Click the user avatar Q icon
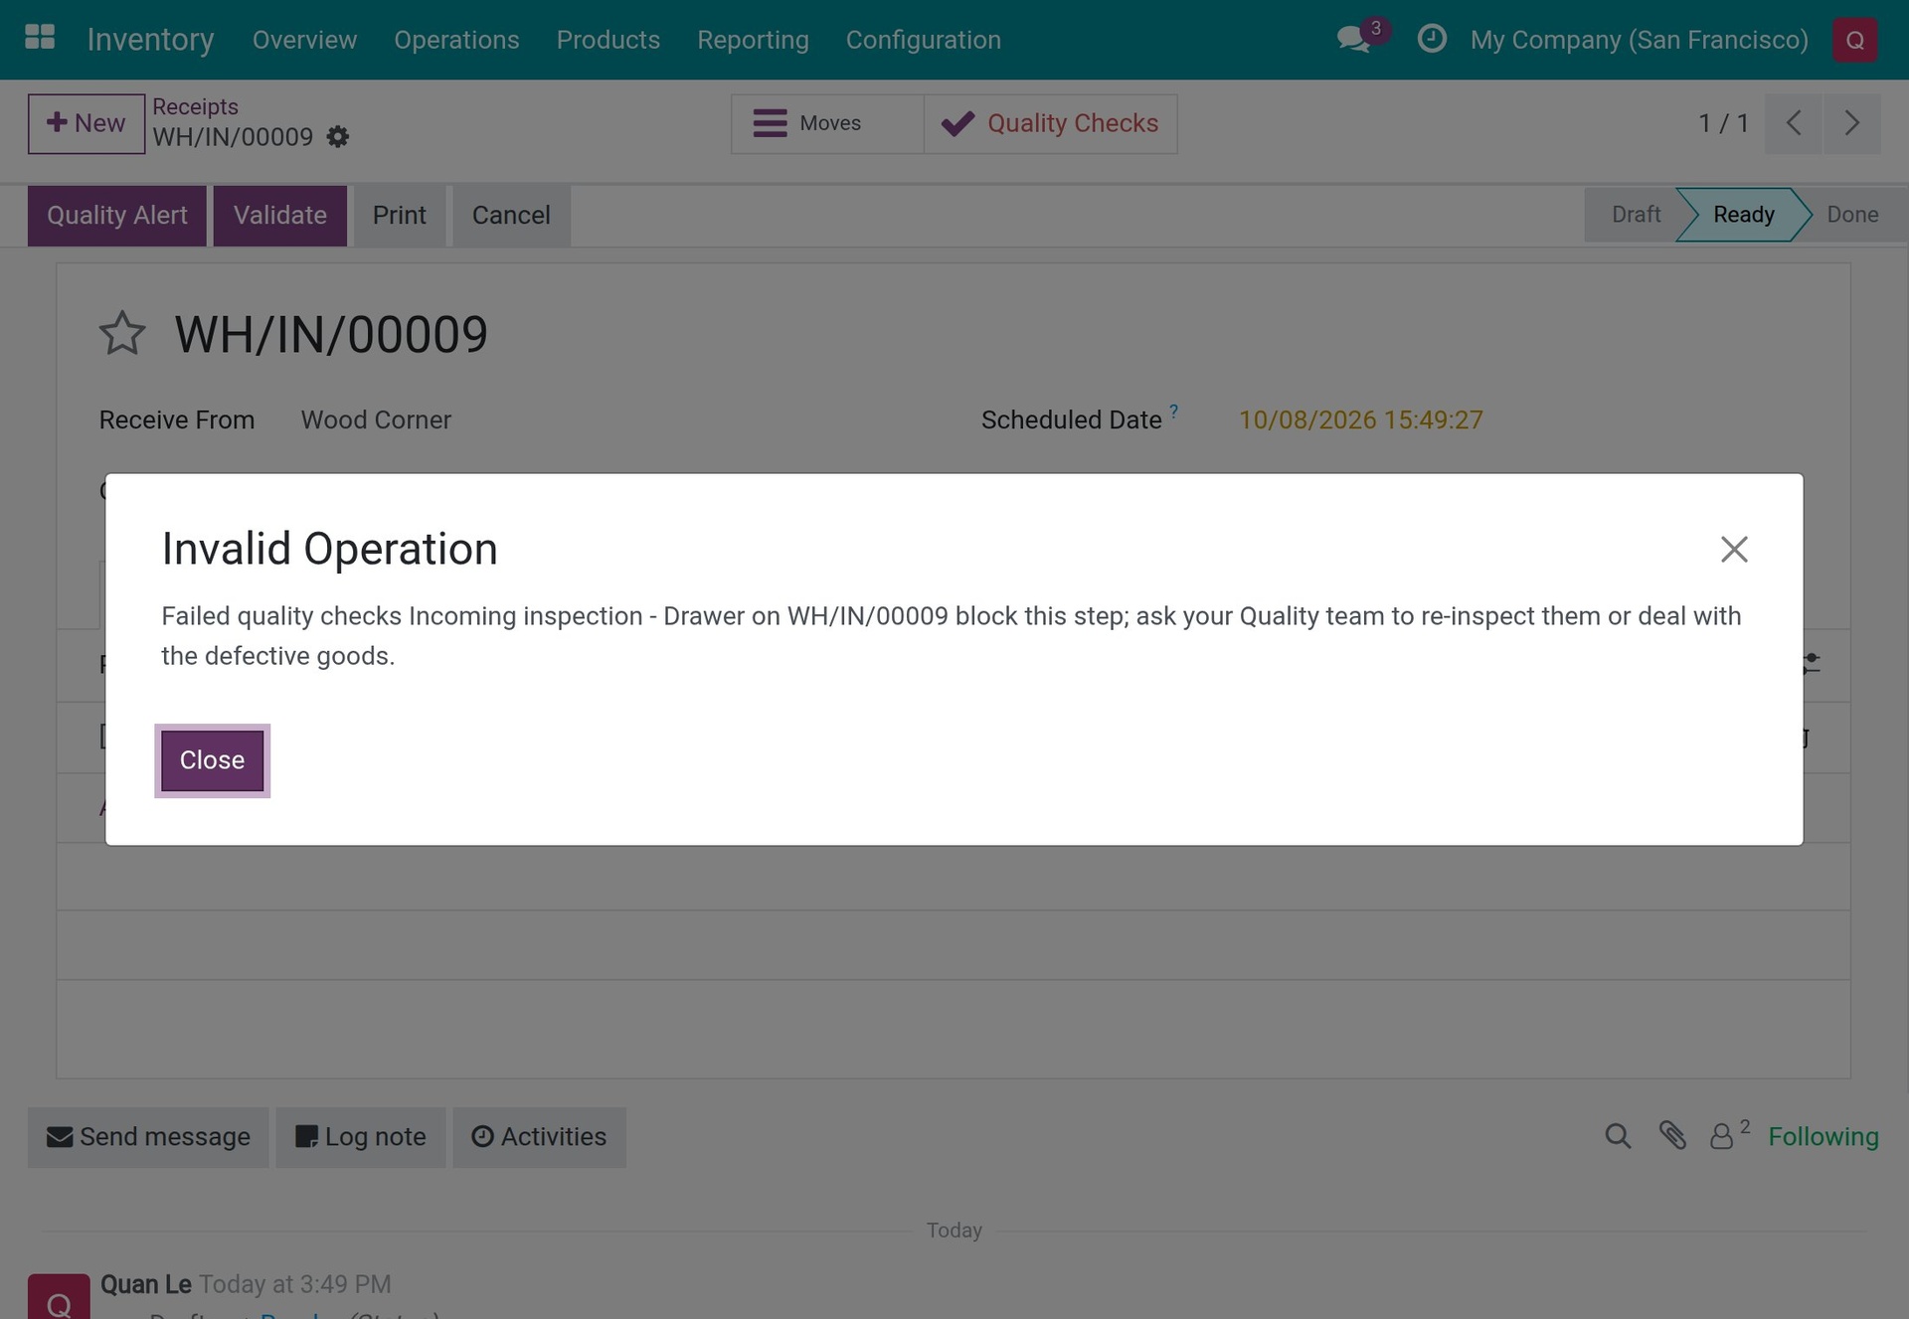 [x=1854, y=40]
